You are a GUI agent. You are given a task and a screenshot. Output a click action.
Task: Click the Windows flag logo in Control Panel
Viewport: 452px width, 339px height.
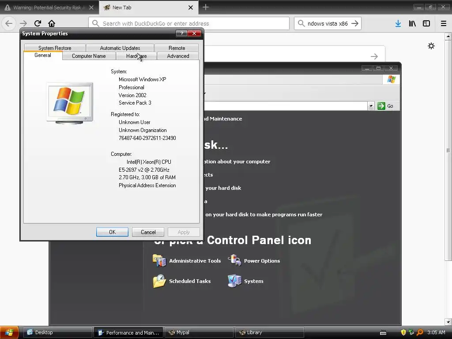pyautogui.click(x=392, y=79)
